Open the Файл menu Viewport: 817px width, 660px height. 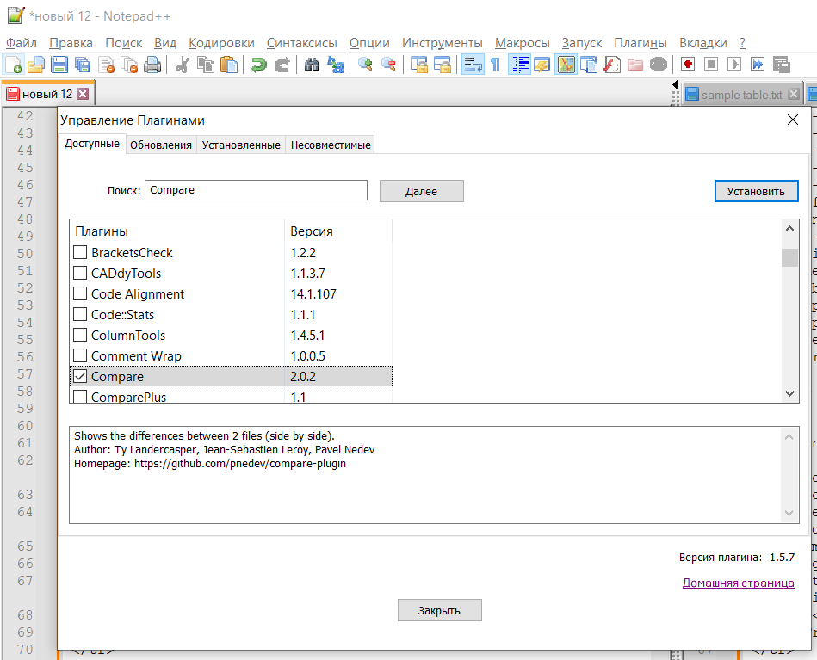22,43
